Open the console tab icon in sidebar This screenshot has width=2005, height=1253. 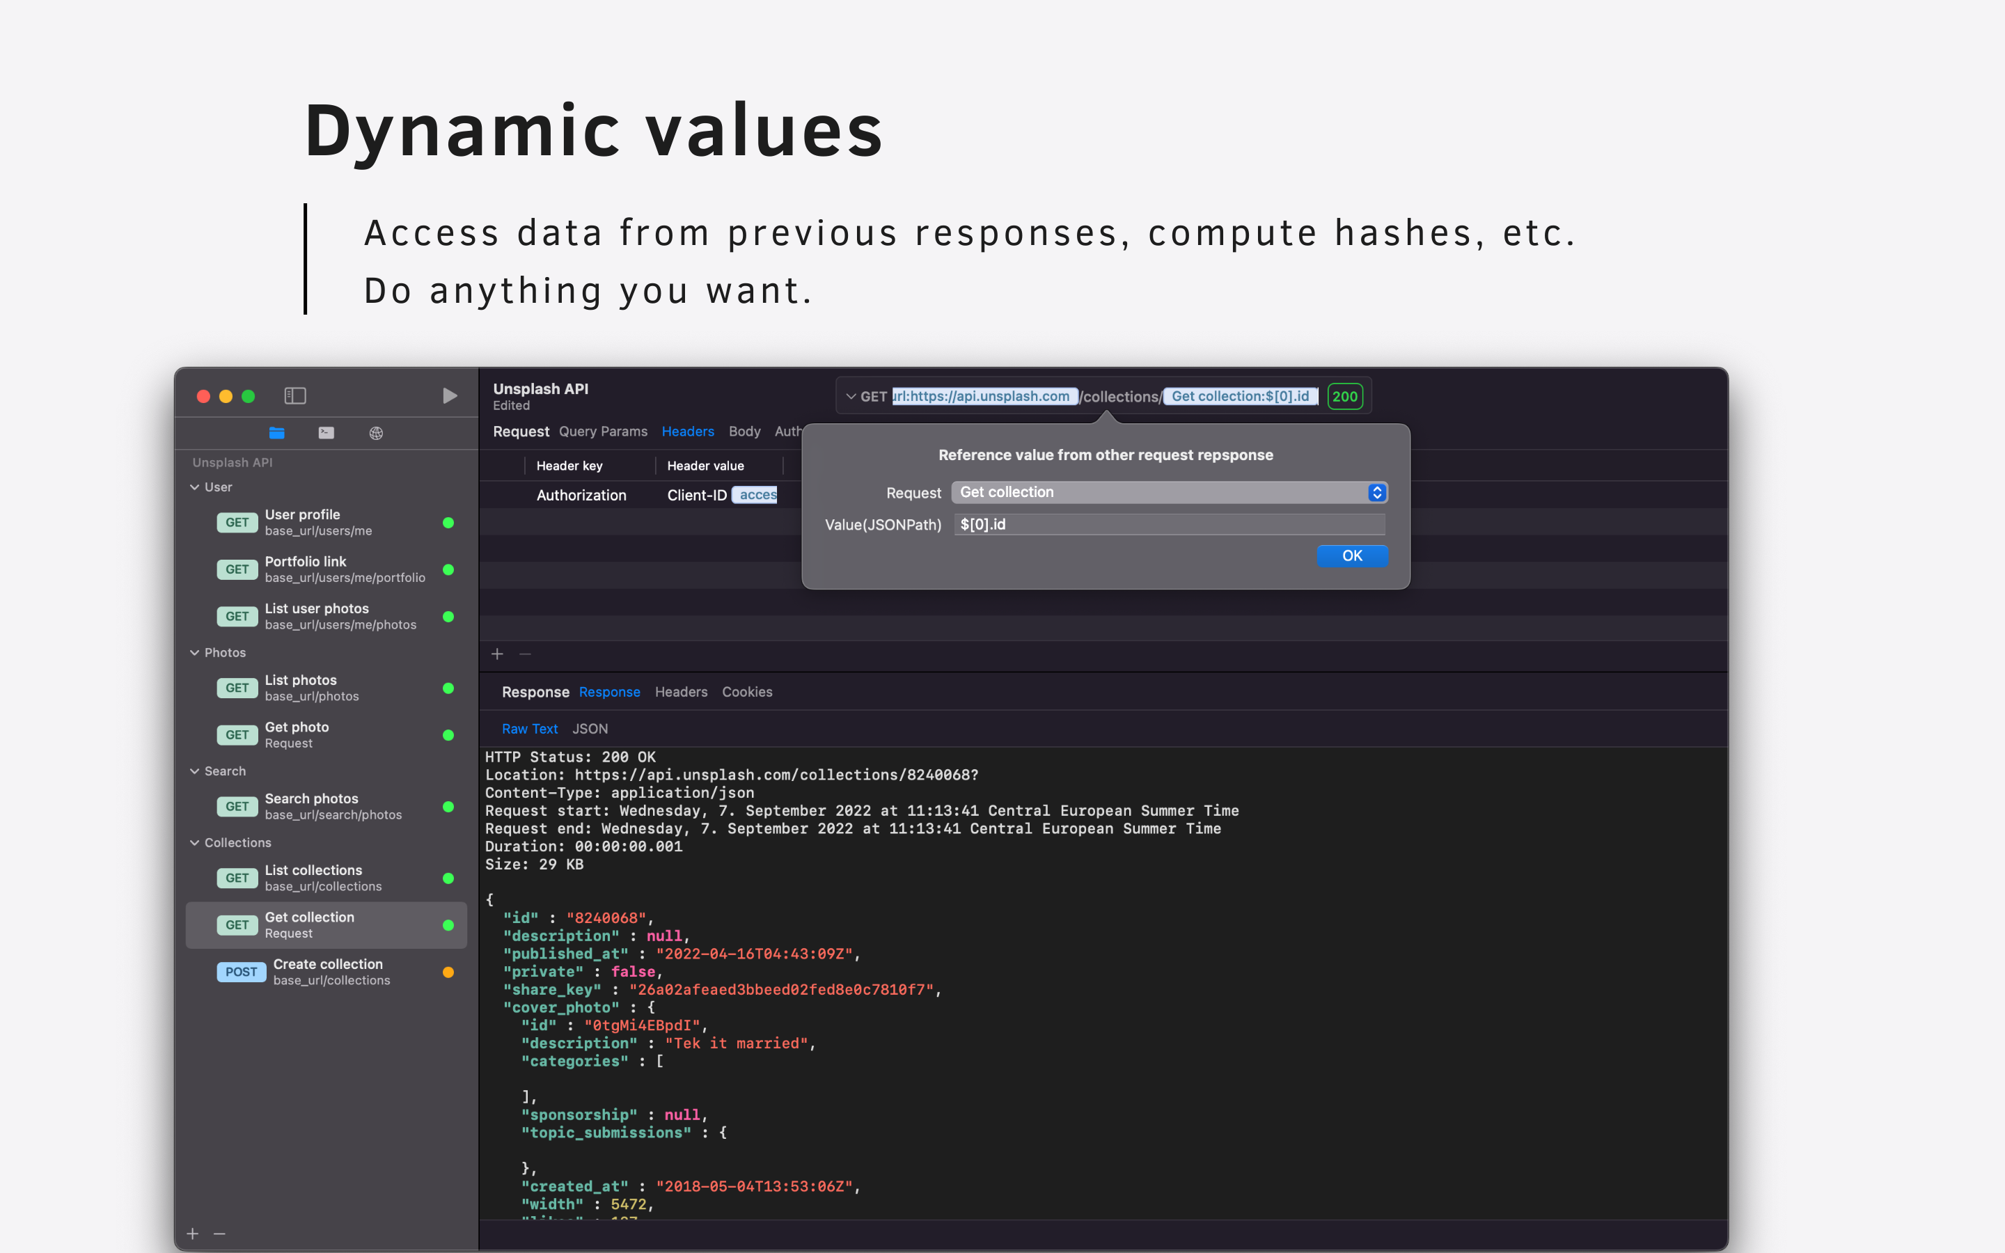pyautogui.click(x=327, y=432)
